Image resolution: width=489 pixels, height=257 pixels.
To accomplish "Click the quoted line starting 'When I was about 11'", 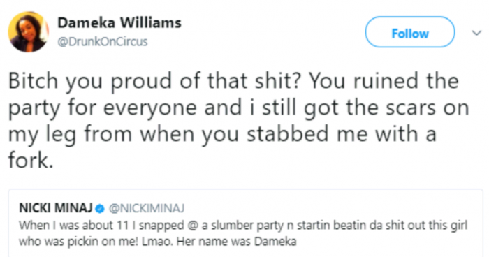I will click(243, 226).
